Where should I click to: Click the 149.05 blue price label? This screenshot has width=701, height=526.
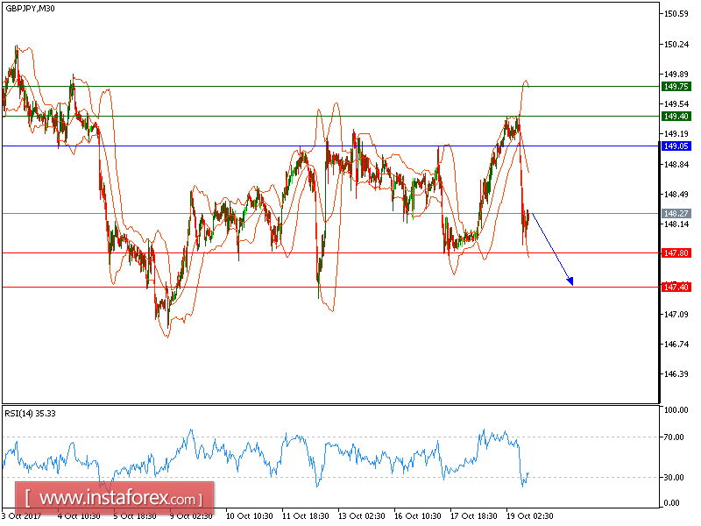click(x=676, y=146)
